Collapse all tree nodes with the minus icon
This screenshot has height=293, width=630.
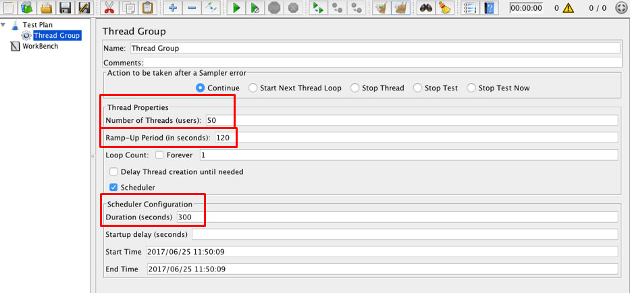pos(192,7)
